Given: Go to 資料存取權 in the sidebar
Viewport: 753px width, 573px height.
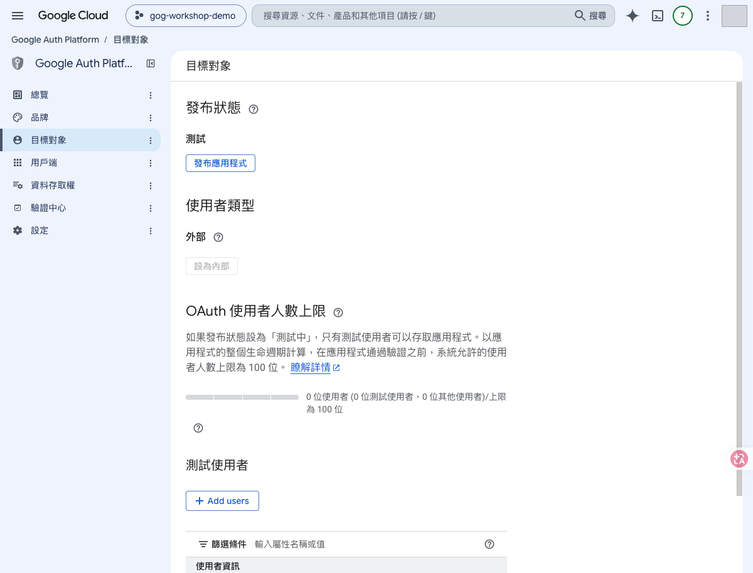Looking at the screenshot, I should pyautogui.click(x=80, y=185).
